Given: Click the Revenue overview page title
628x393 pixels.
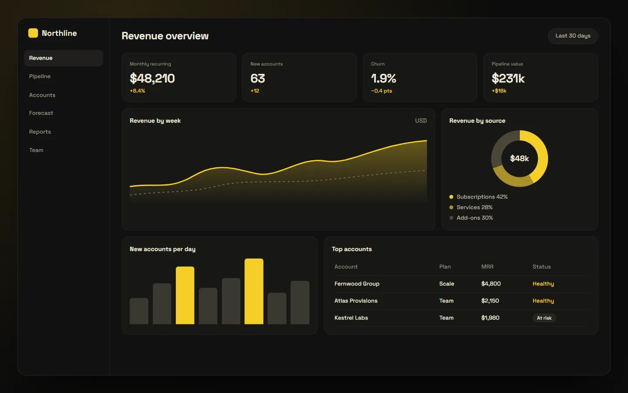Looking at the screenshot, I should click(x=165, y=36).
